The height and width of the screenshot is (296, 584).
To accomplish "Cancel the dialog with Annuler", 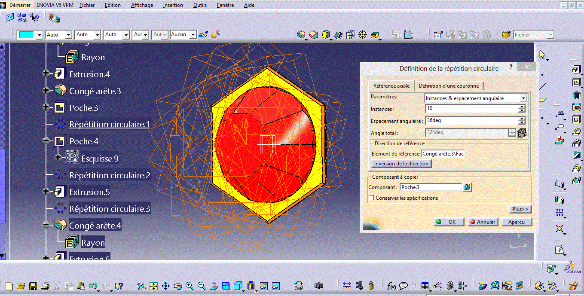I will pyautogui.click(x=483, y=222).
